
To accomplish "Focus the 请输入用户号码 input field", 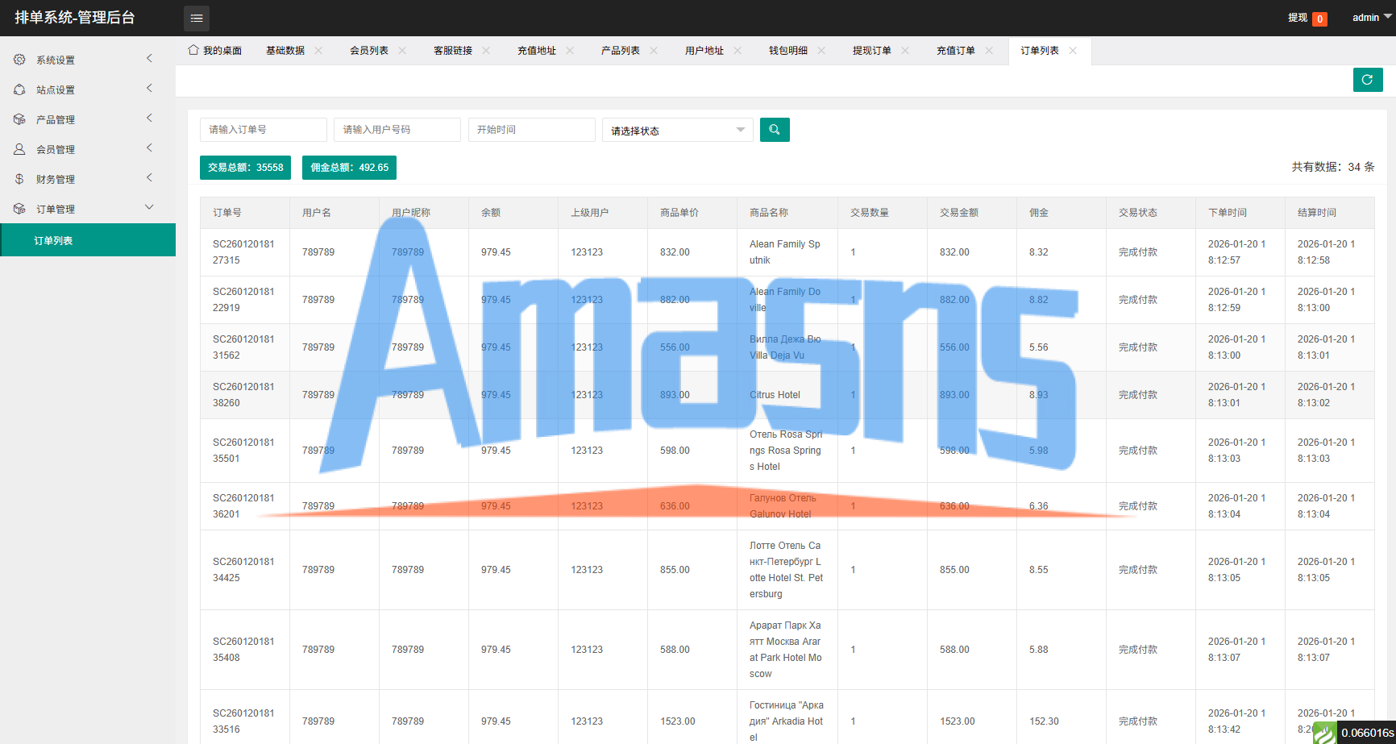I will click(x=397, y=130).
